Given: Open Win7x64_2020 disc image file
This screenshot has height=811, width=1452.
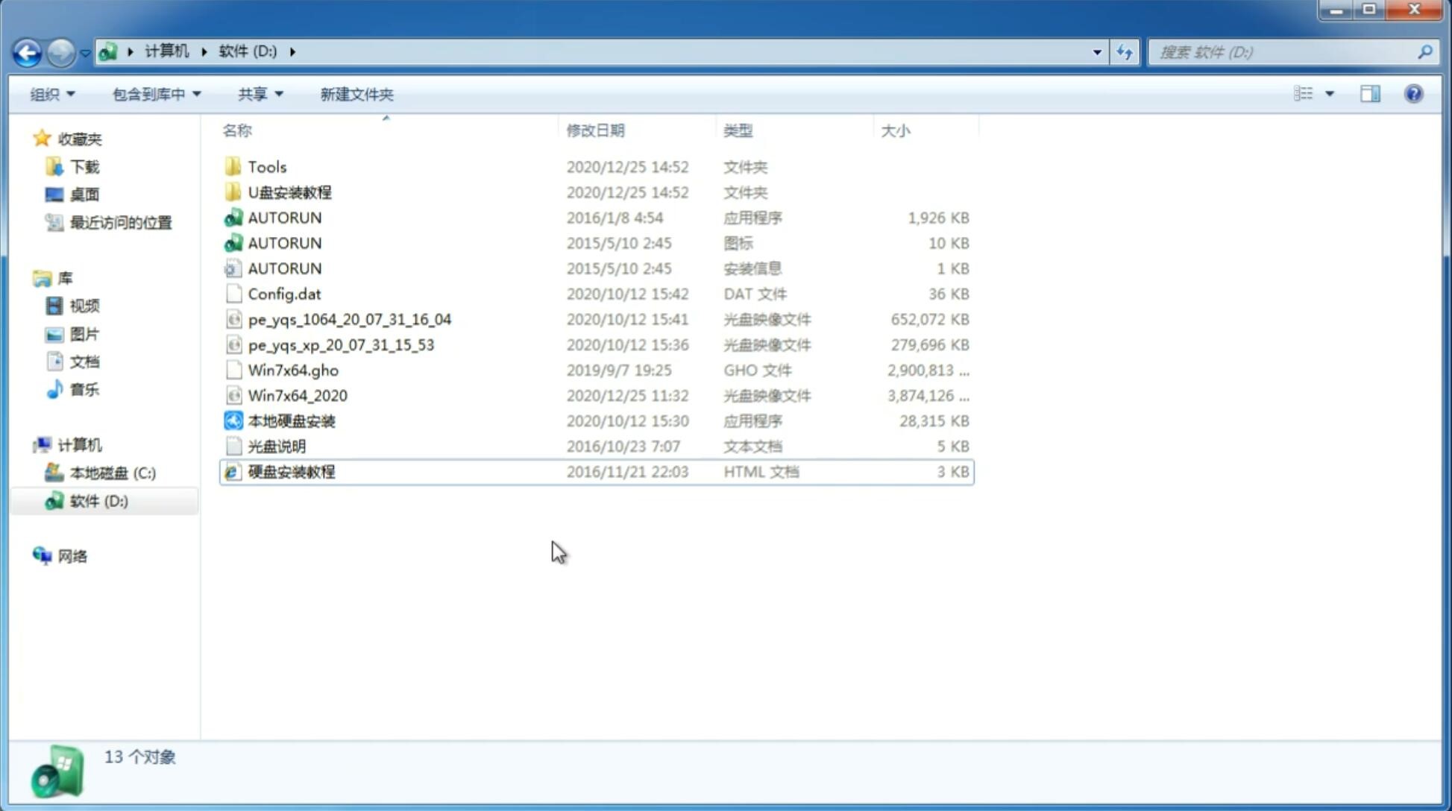Looking at the screenshot, I should pyautogui.click(x=296, y=394).
